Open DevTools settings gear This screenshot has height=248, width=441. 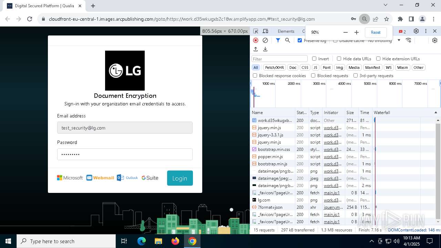coord(416,31)
